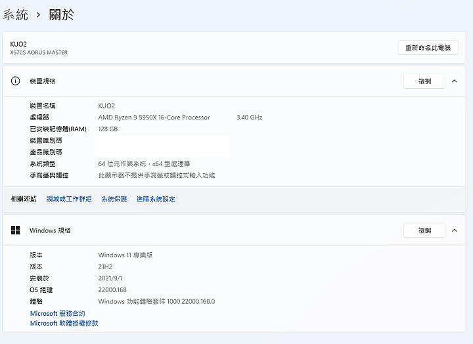This screenshot has height=344, width=473.
Task: Click the 系統類型 label
Action: 43,163
